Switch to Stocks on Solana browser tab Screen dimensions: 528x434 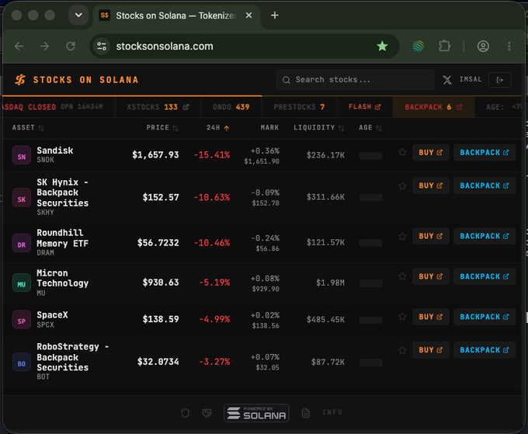[x=175, y=16]
